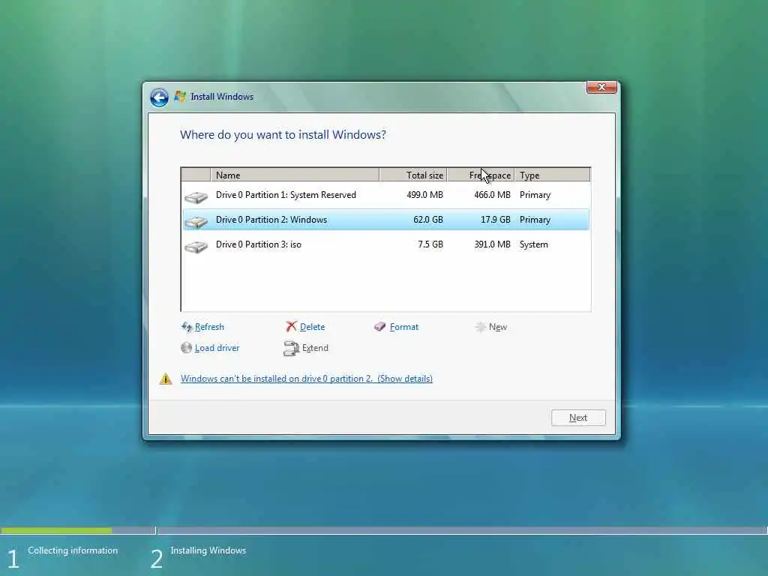
Task: Click the 7.5 GB total size cell
Action: (x=430, y=244)
